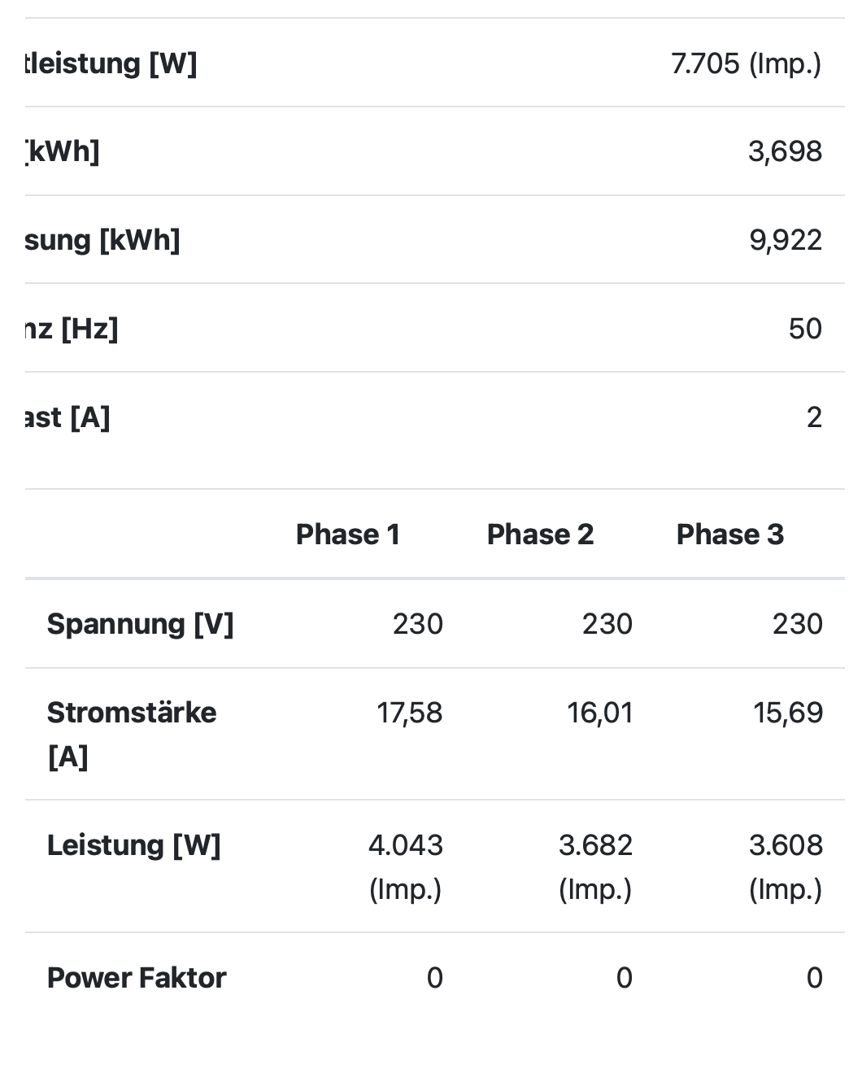Select the Spannung [V] row label
862x1069 pixels.
click(x=141, y=624)
